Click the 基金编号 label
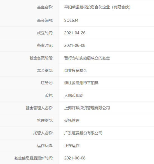Image resolution: width=154 pixels, height=164 pixels. coord(45,20)
